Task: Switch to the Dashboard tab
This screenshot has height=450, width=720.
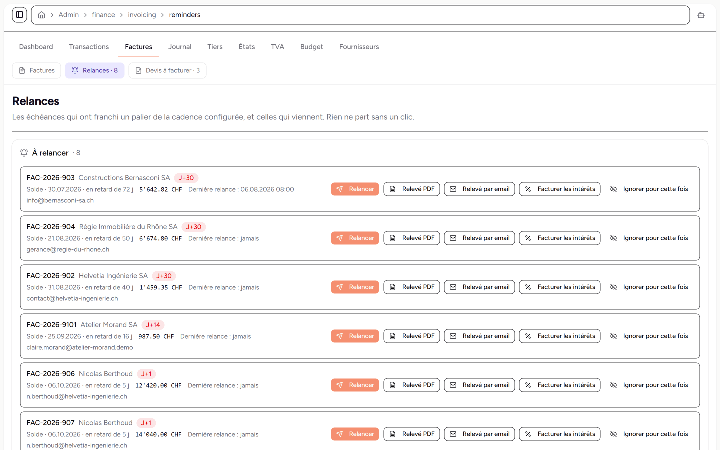Action: 36,47
